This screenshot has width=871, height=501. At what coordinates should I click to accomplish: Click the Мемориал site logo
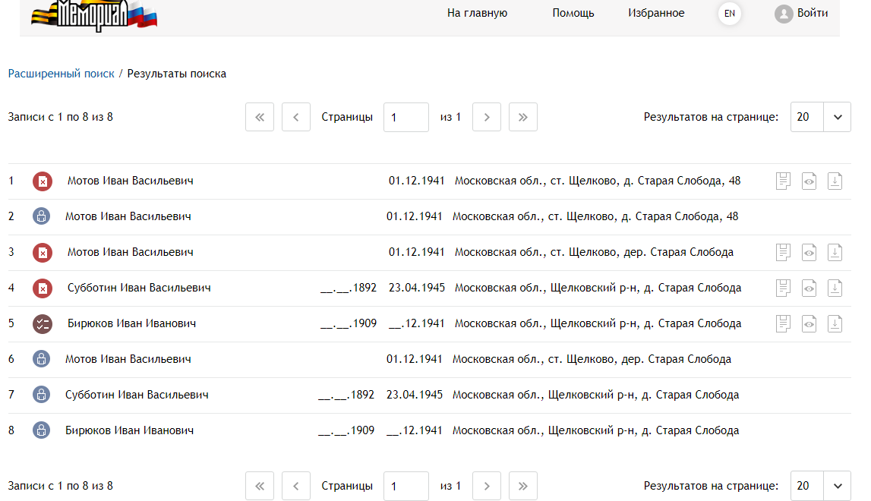click(94, 15)
